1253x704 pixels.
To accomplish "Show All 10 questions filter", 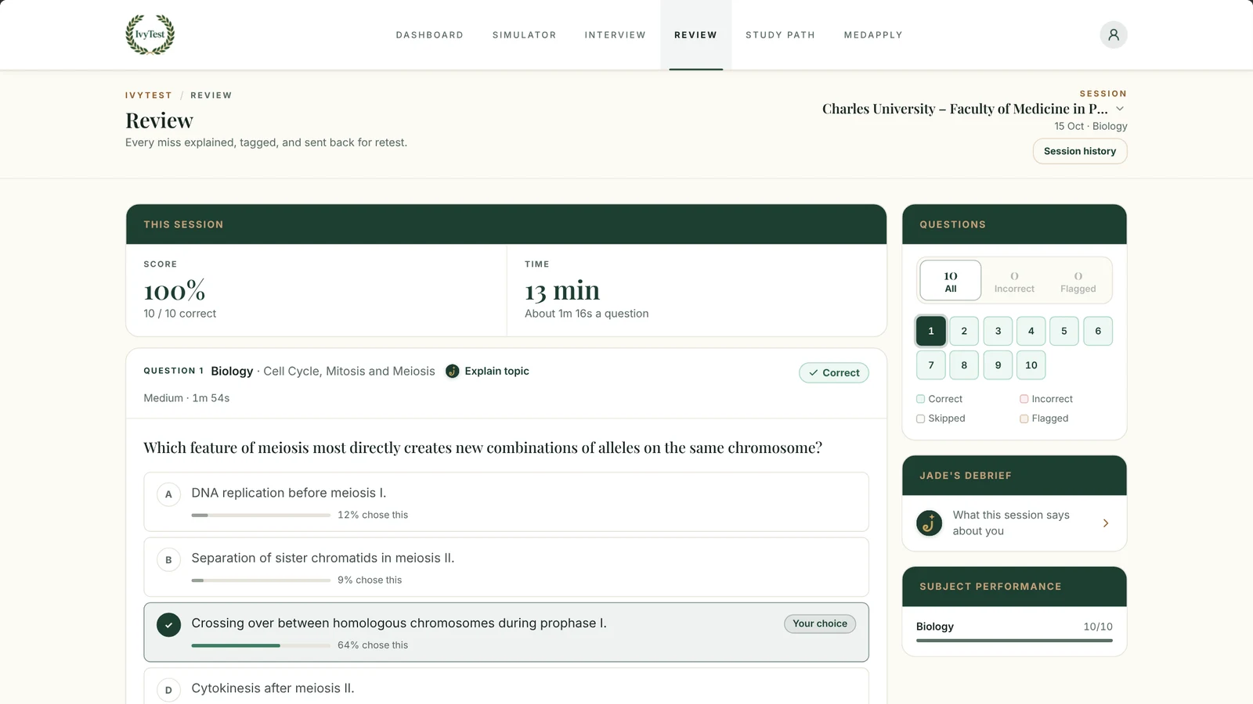I will pos(950,281).
